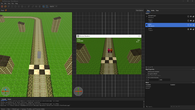Viewport: 195px width, 110px height.
Task: Hide the Map Properties section
Action: pyautogui.click(x=193, y=69)
